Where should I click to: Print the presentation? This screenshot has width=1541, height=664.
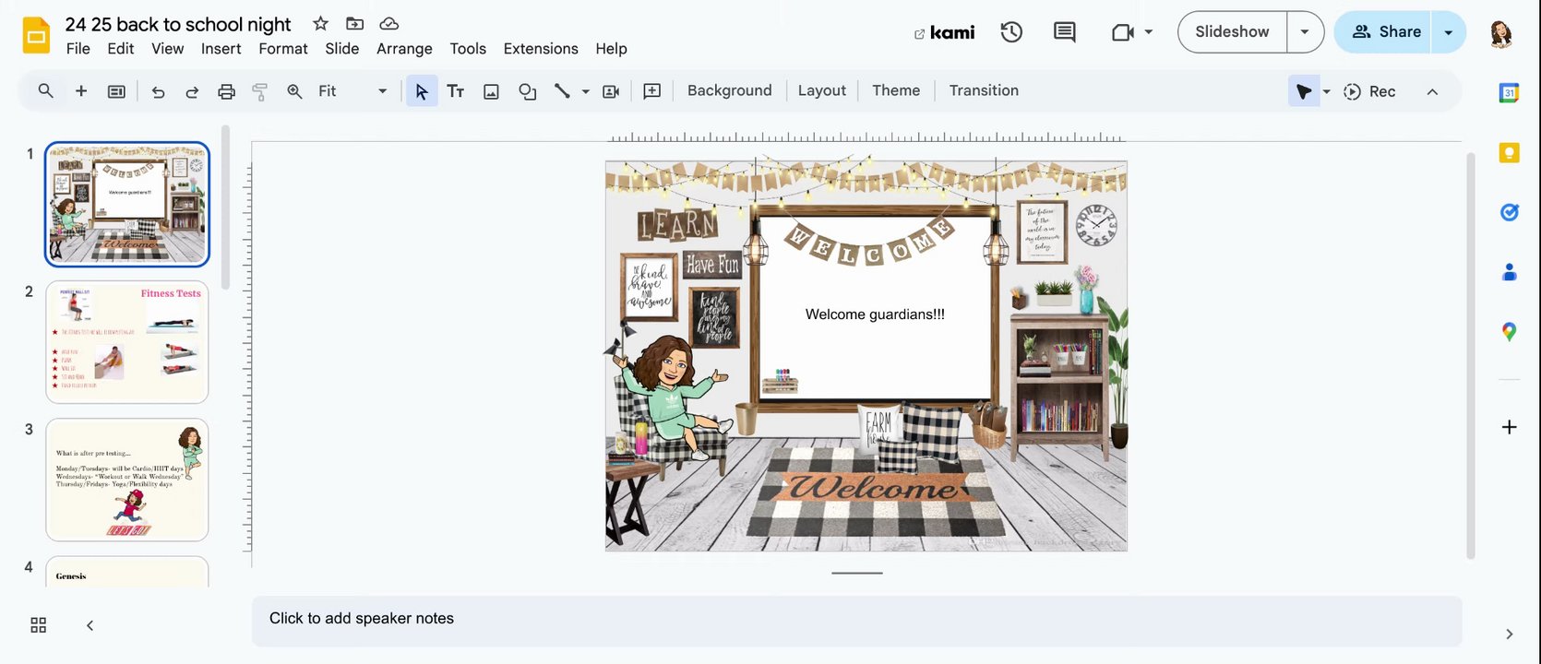(226, 91)
